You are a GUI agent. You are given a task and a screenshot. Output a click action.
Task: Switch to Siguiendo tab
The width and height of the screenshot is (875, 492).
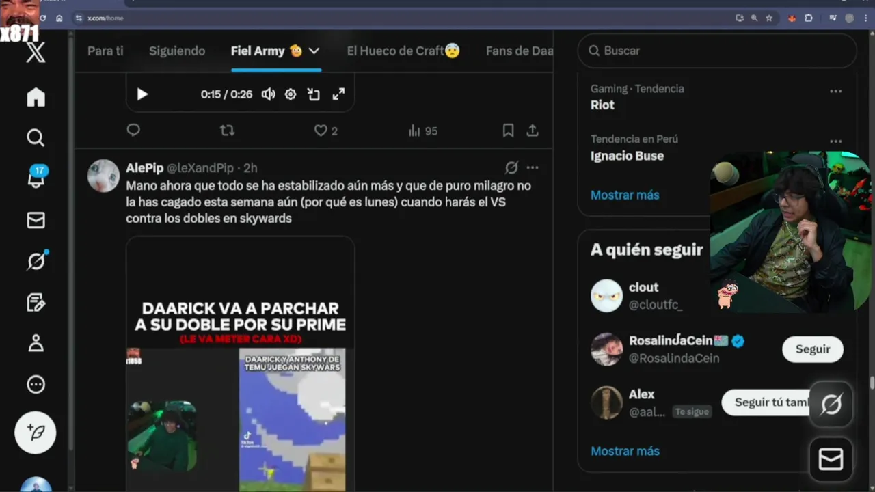(177, 51)
